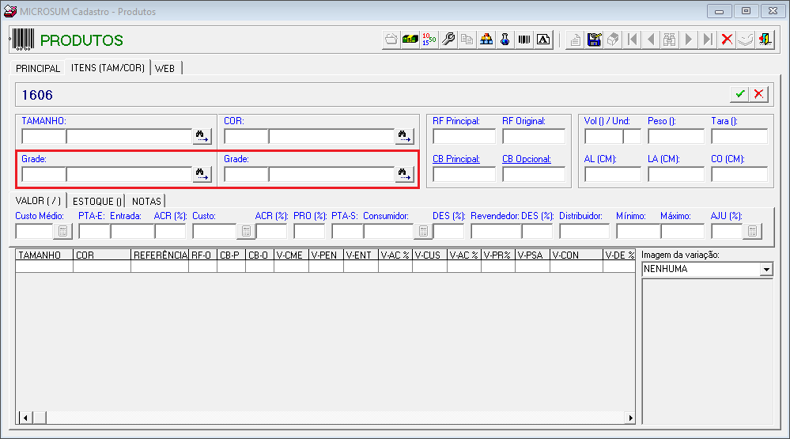Image resolution: width=790 pixels, height=439 pixels.
Task: Click the CB Principal link label
Action: pyautogui.click(x=456, y=159)
